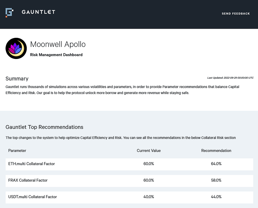This screenshot has width=258, height=208.
Task: Click the Moonwell Apollo lotus moon logo
Action: point(16,48)
